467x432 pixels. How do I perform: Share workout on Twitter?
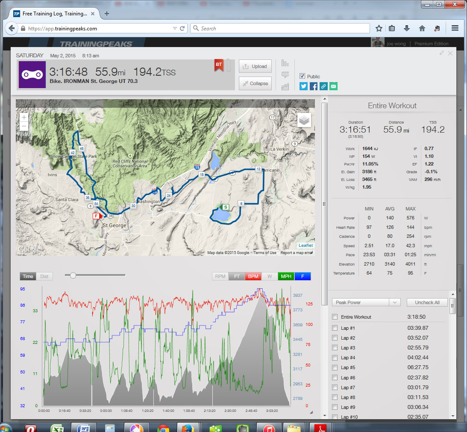pos(303,86)
